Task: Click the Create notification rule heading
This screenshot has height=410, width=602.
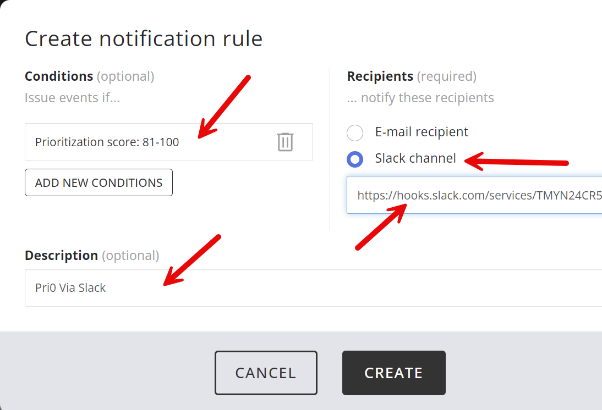Action: pos(143,38)
